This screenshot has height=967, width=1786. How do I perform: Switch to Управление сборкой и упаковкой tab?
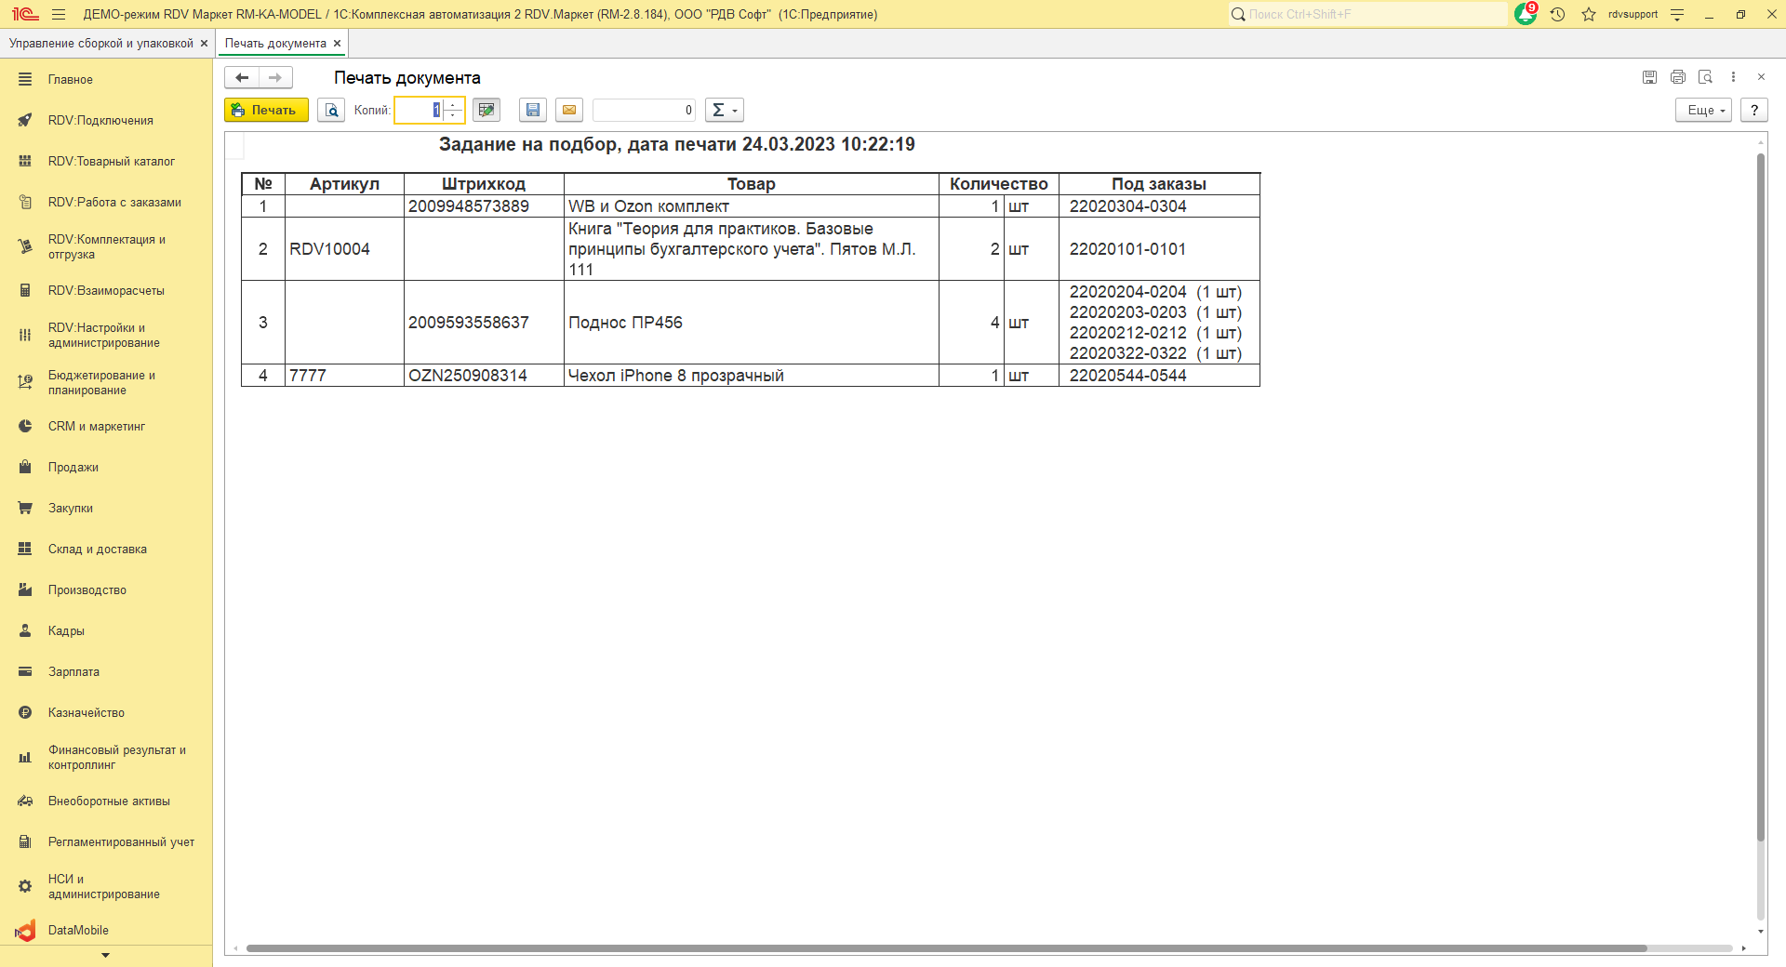coord(100,44)
